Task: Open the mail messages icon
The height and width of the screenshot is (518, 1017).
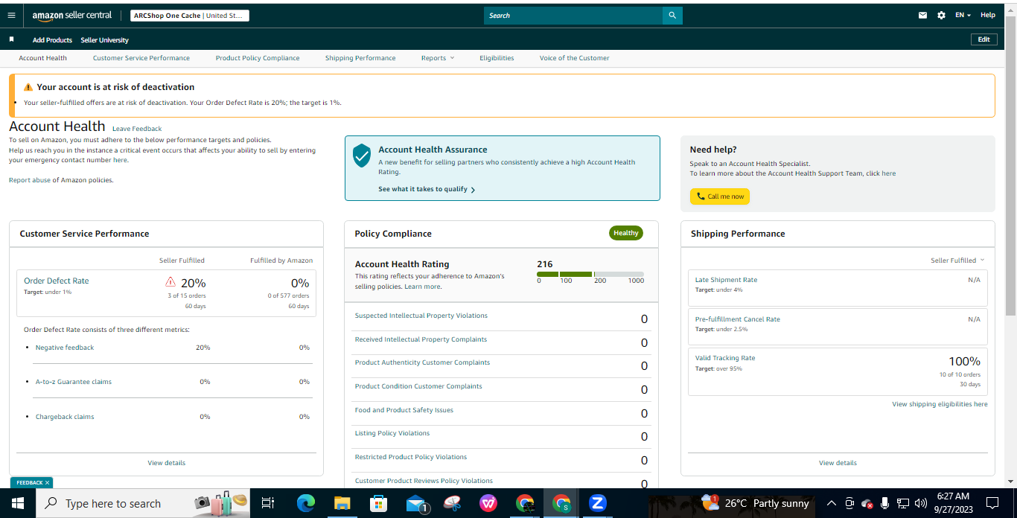Action: pyautogui.click(x=923, y=15)
